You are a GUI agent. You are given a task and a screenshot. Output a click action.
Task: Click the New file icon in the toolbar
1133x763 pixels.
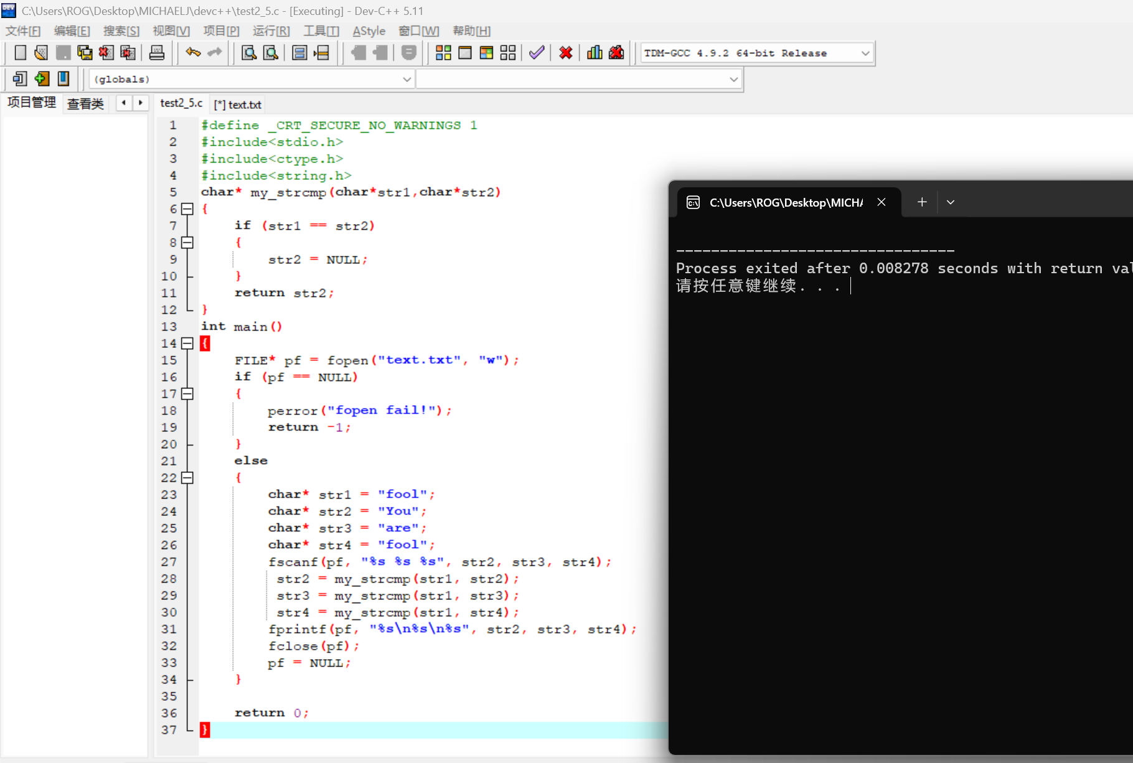coord(20,53)
